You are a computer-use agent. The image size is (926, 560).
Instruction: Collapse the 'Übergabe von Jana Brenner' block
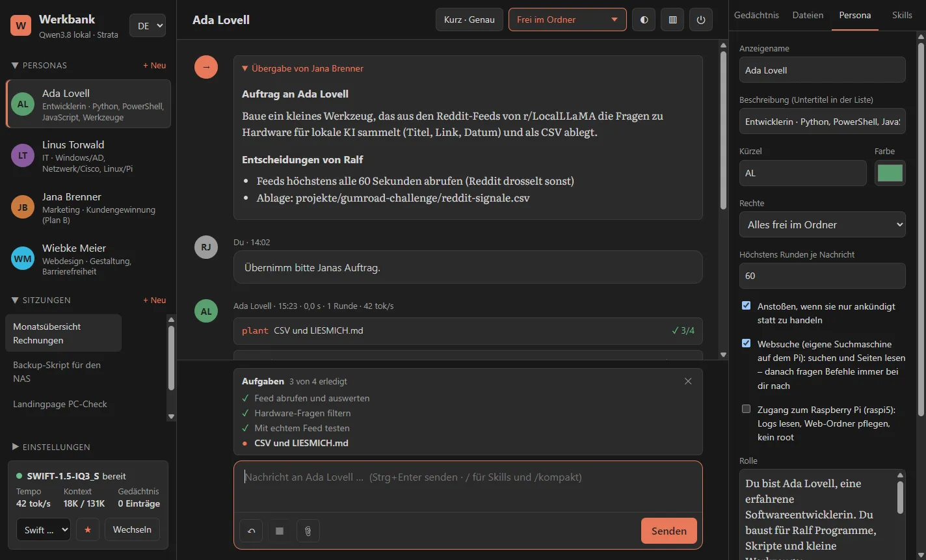302,68
